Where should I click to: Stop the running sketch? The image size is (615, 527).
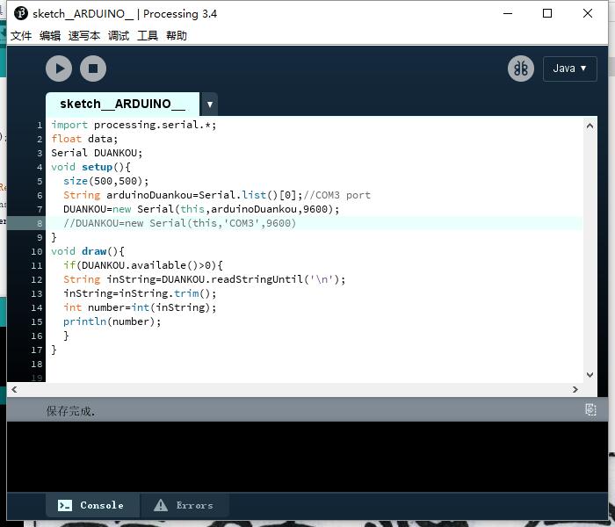click(x=93, y=69)
